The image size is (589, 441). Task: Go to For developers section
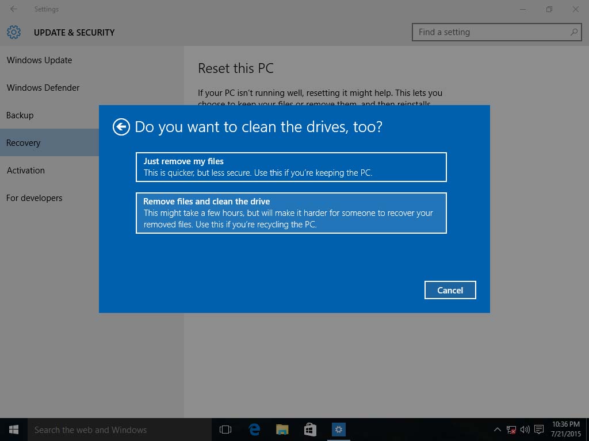tap(34, 198)
